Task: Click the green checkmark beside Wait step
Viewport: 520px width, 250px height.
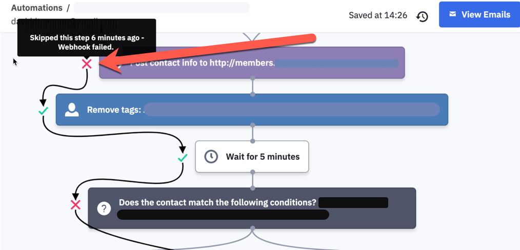Action: 183,158
